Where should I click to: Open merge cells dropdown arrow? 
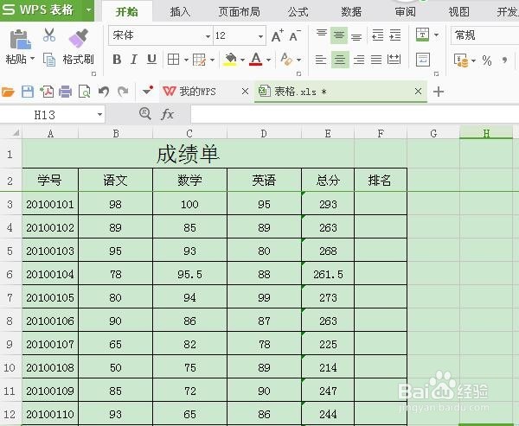click(x=436, y=35)
